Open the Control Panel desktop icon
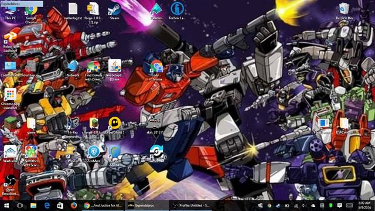The height and width of the screenshot is (211, 375). click(11, 69)
